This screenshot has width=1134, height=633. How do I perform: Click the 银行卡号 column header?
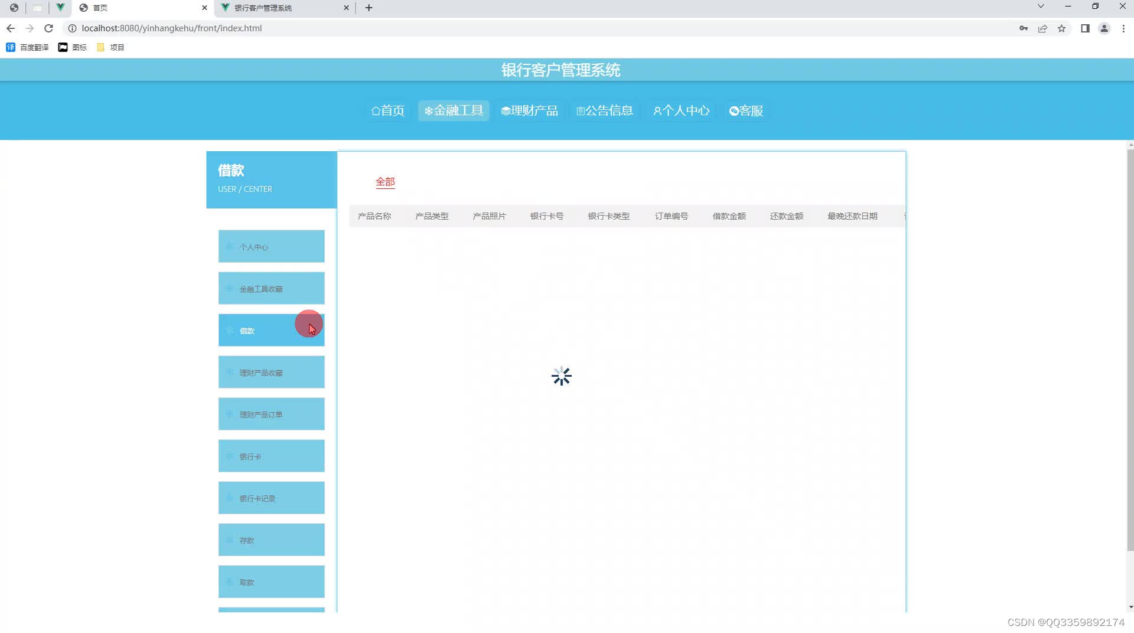pos(547,216)
